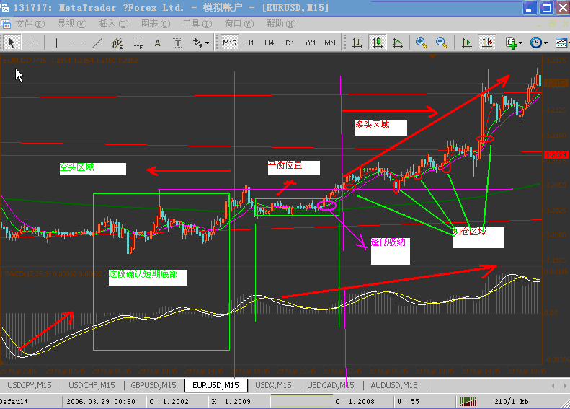Open the 帮助(H) menu
Screen dimensions: 570x409
(x=281, y=24)
